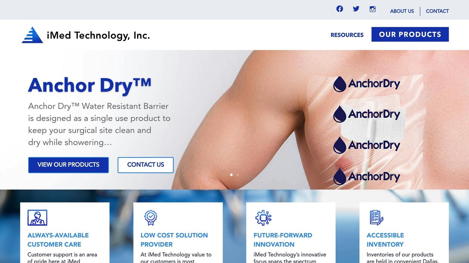Screen dimensions: 469x263
Task: Open the About Us page
Action: [402, 11]
